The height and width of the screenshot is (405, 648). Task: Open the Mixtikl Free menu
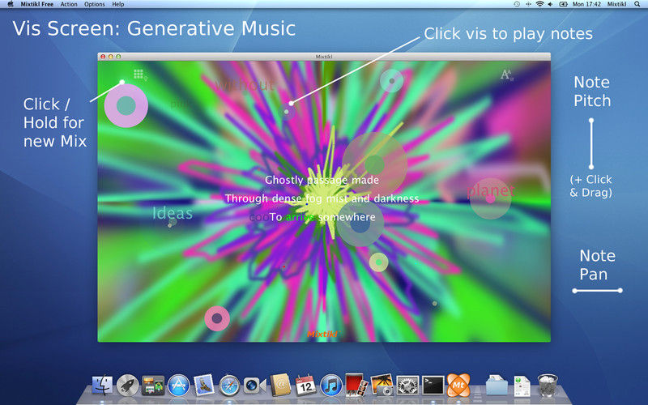click(36, 4)
